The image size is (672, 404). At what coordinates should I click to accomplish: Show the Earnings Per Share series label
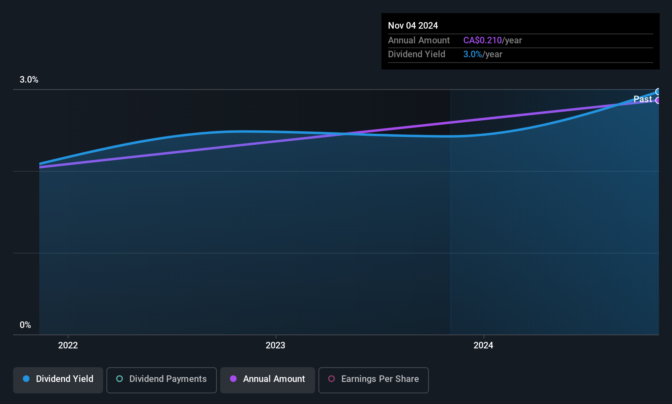tap(380, 379)
